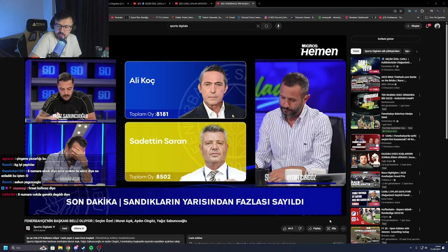
Task: Open the Streamer Dashboard bookmark
Action: pos(357,17)
